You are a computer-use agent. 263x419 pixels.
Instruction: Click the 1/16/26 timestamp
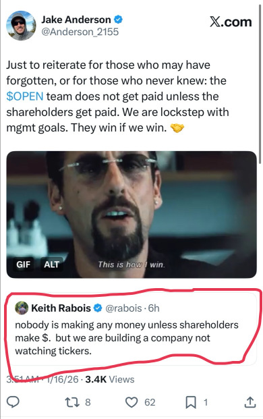point(63,379)
